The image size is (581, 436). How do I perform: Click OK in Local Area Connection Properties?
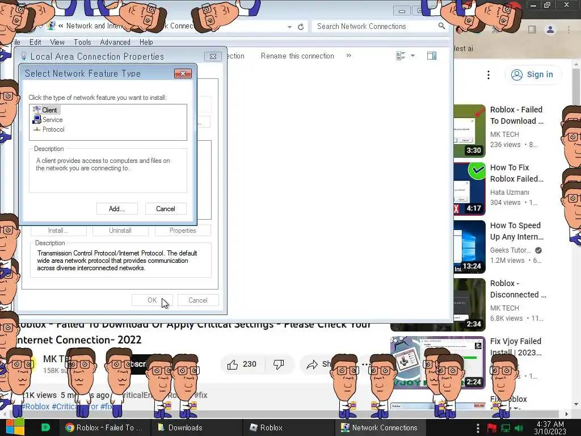tap(152, 300)
